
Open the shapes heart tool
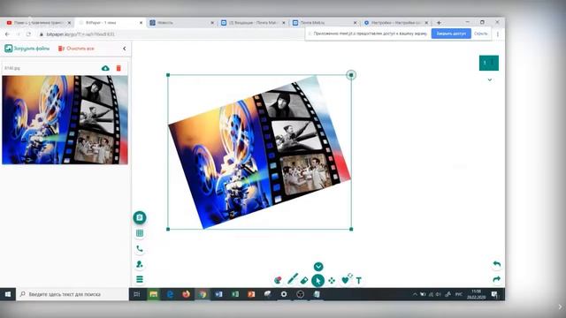point(346,279)
